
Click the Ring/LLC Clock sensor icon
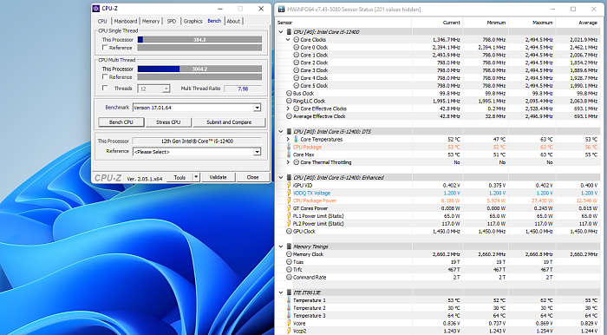289,101
